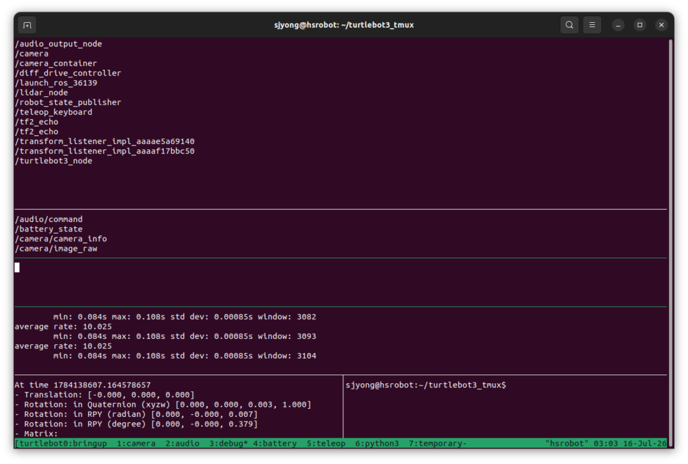Select tmux window 3:debug
This screenshot has width=688, height=464.
[x=228, y=443]
